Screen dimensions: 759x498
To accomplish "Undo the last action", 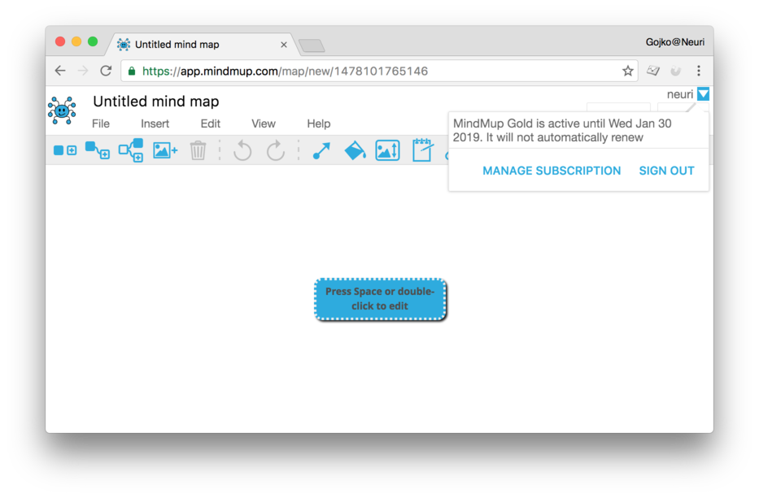I will 242,150.
